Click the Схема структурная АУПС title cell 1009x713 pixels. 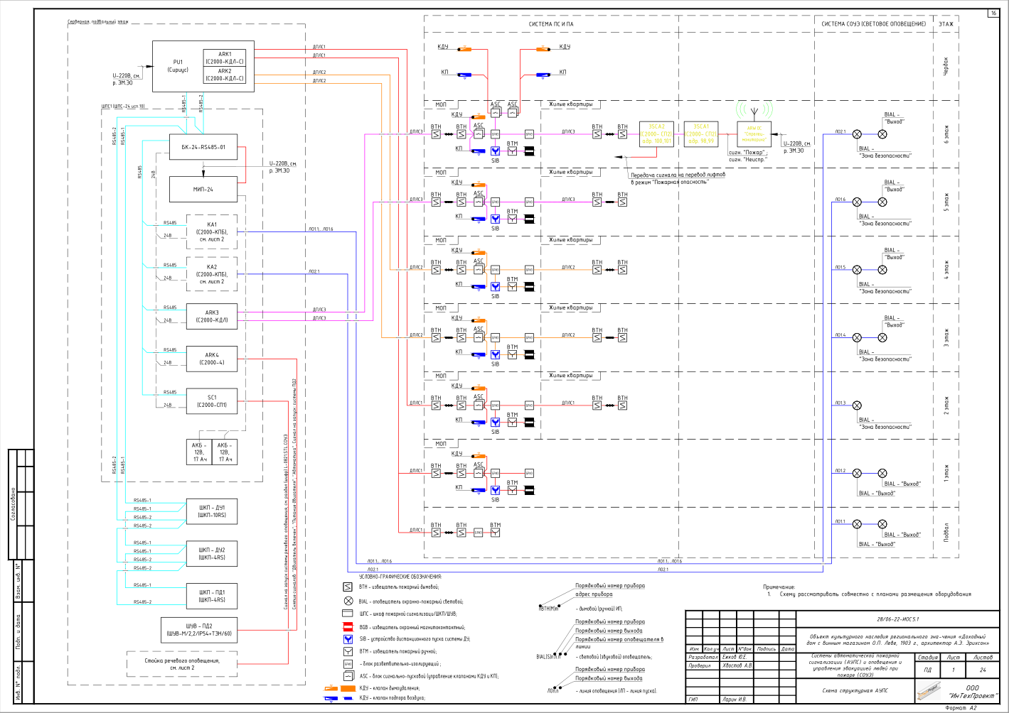click(x=855, y=690)
